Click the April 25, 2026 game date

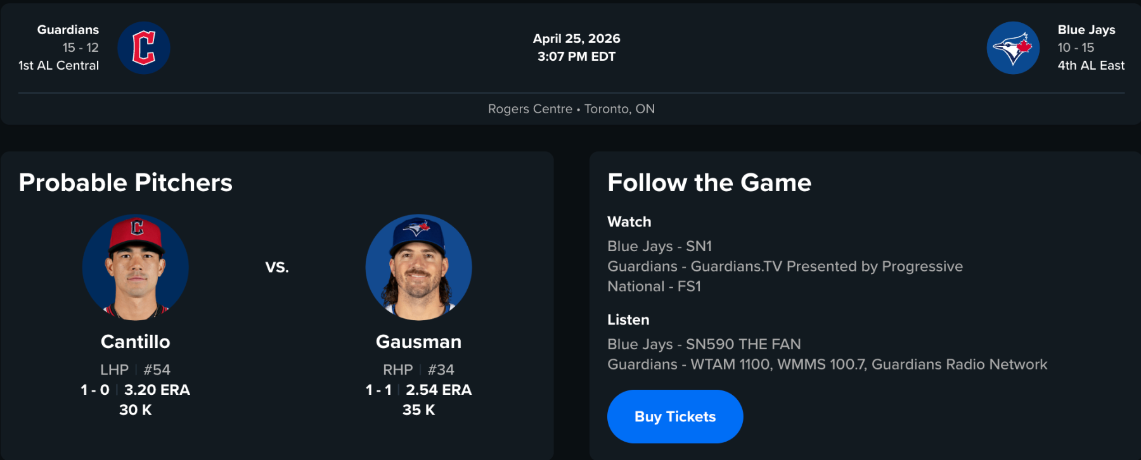pos(576,39)
